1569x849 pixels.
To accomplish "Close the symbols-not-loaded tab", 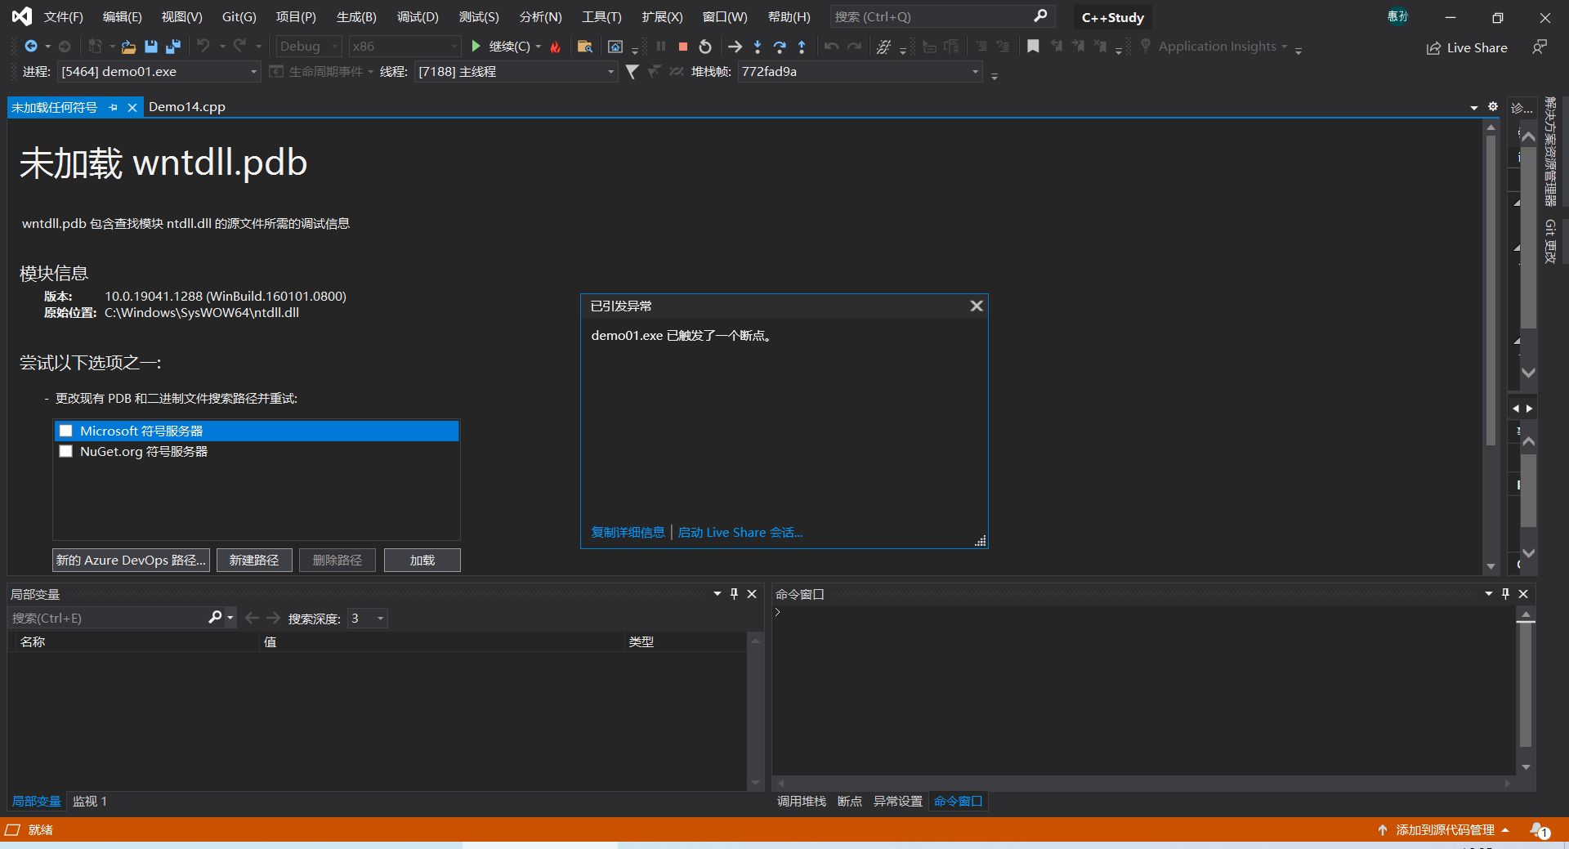I will [x=132, y=107].
